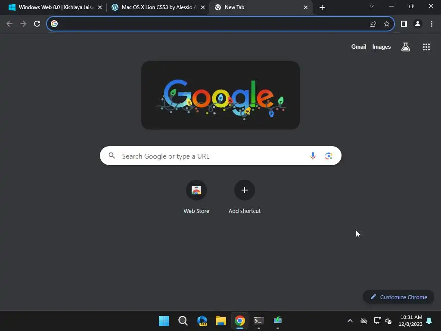Search by image with Google Lens icon
This screenshot has height=331, width=441.
(329, 156)
